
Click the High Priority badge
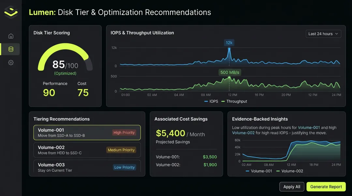click(124, 133)
